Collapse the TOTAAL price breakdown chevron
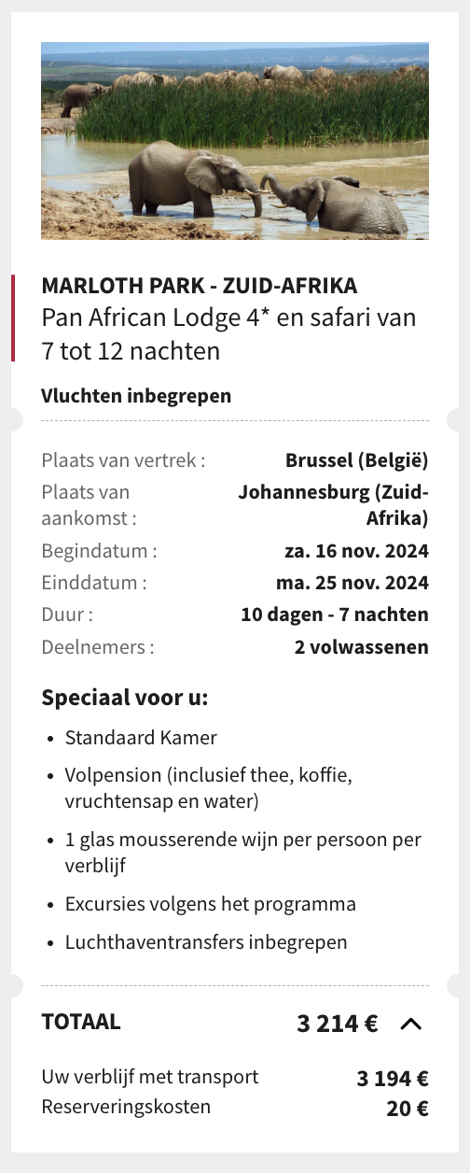The height and width of the screenshot is (1173, 470). pyautogui.click(x=410, y=1024)
